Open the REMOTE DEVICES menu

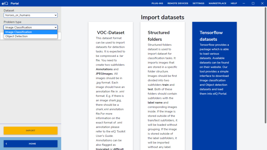point(178,3)
